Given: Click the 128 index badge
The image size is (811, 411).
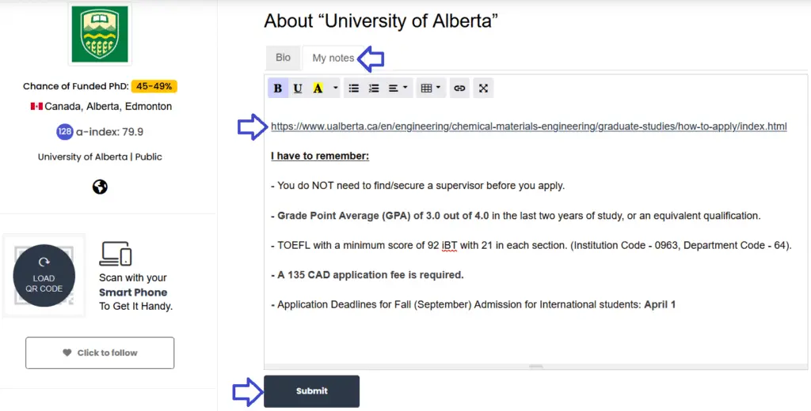Looking at the screenshot, I should click(x=65, y=132).
